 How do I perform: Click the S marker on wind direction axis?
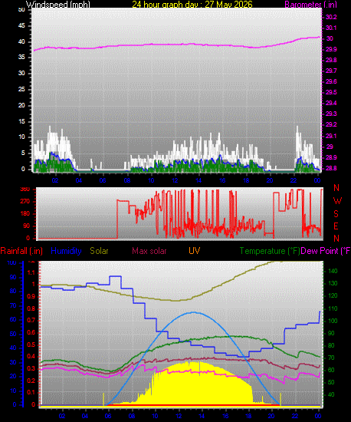point(336,214)
